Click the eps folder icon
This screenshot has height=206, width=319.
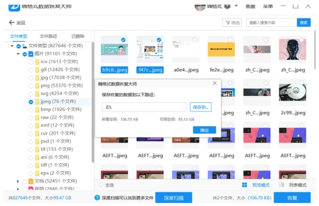[x=37, y=173]
